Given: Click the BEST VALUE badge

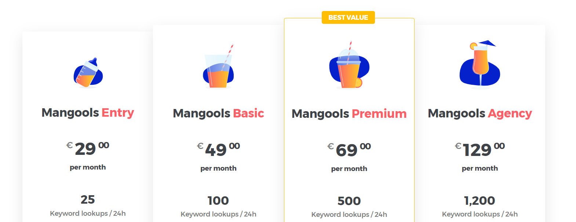Looking at the screenshot, I should 348,17.
